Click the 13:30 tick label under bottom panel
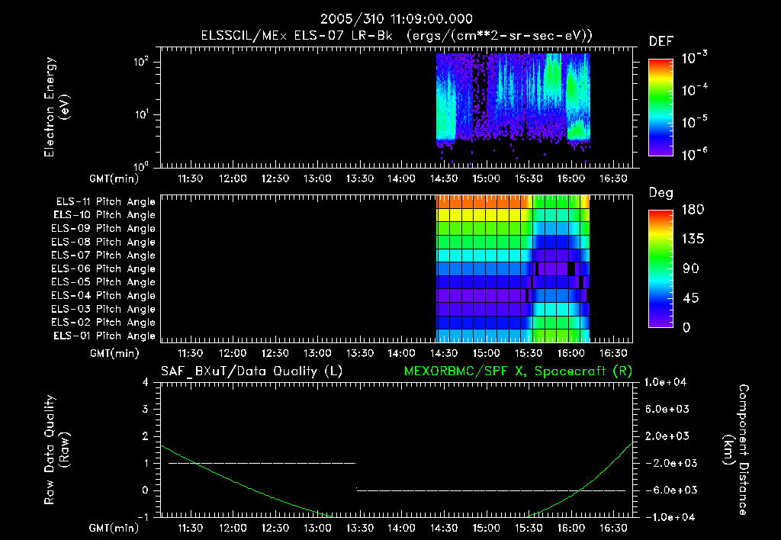The image size is (781, 540). point(360,528)
